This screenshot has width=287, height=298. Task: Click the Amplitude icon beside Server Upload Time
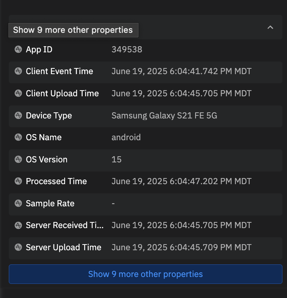click(x=18, y=247)
